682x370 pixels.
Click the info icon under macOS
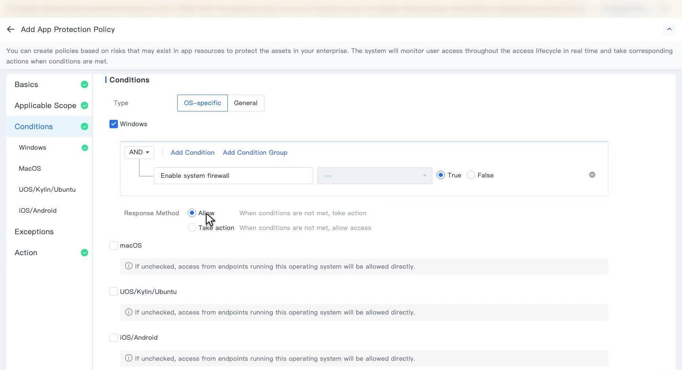point(129,266)
